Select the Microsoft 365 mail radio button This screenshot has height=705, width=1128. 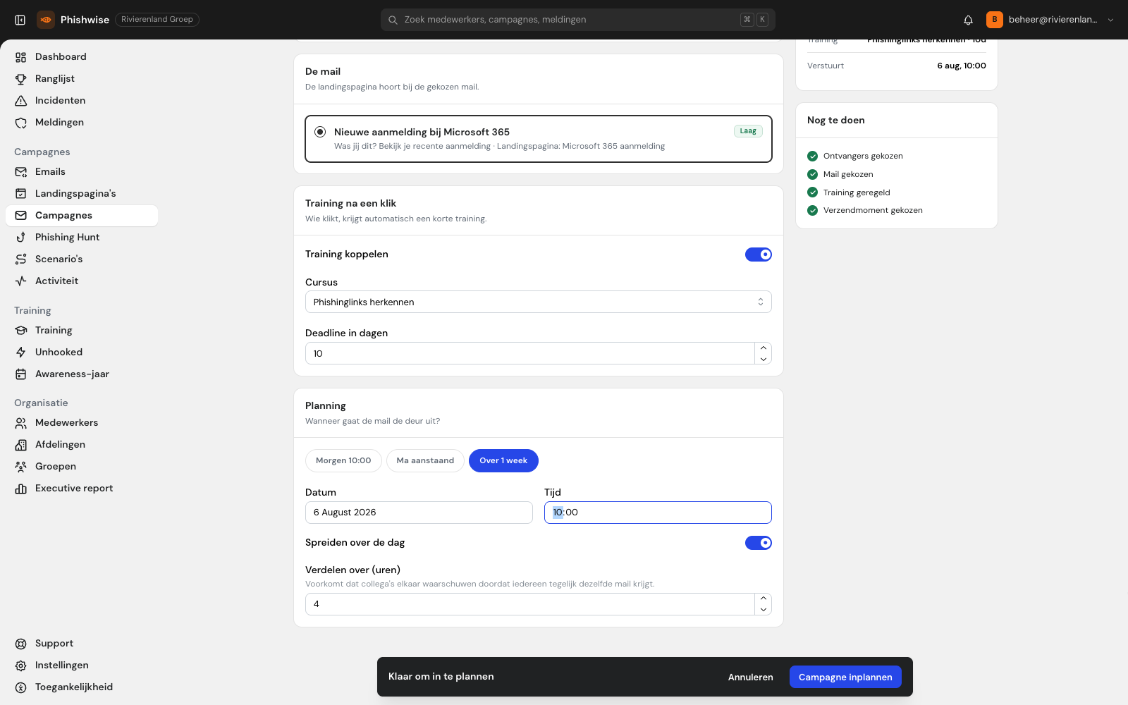tap(320, 132)
